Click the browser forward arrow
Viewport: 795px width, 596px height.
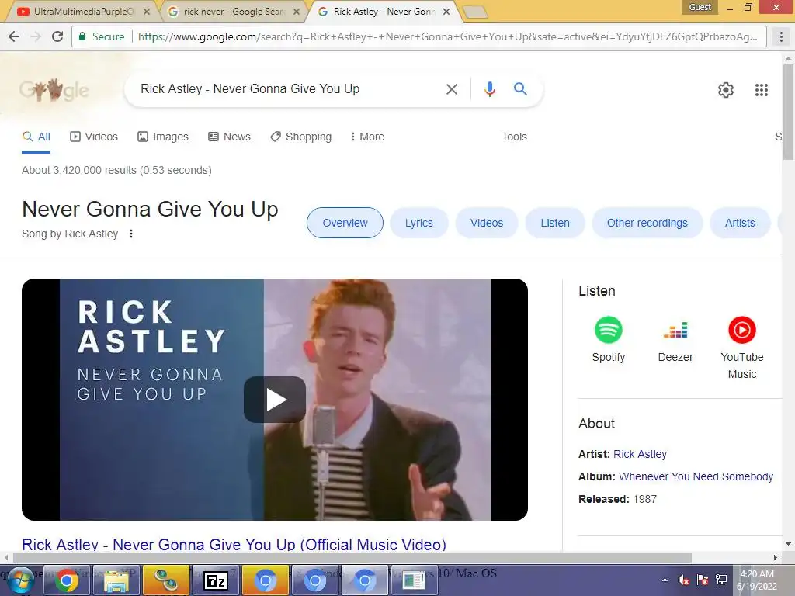coord(36,36)
